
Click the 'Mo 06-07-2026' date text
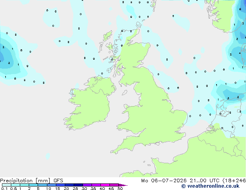tap(164, 181)
